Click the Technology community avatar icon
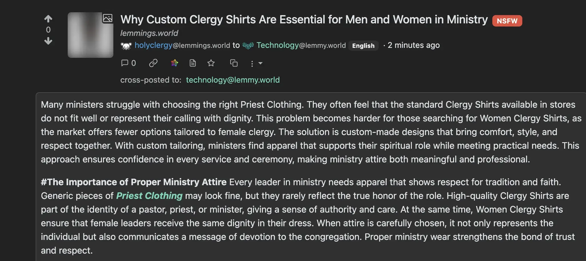Viewport: 586px width, 261px height. coord(248,46)
